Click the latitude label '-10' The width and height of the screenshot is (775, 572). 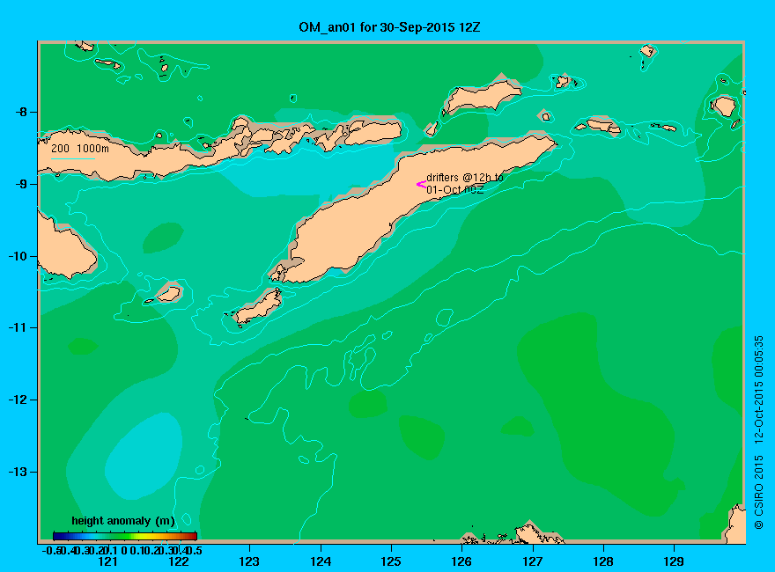[x=18, y=256]
